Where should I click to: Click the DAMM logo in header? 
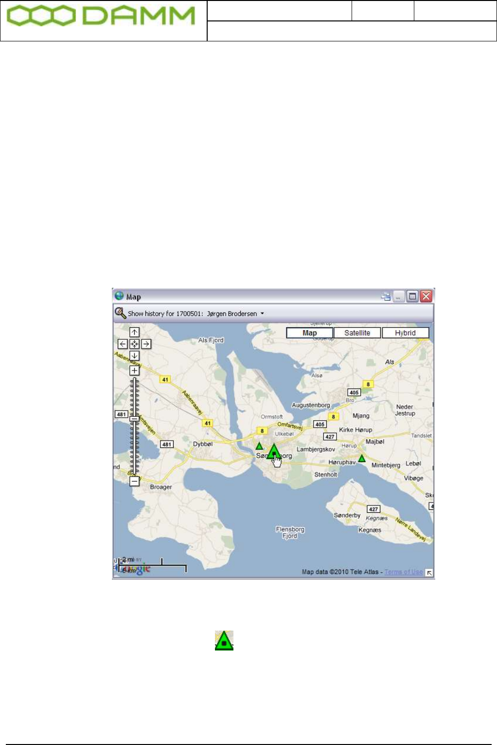click(x=101, y=16)
